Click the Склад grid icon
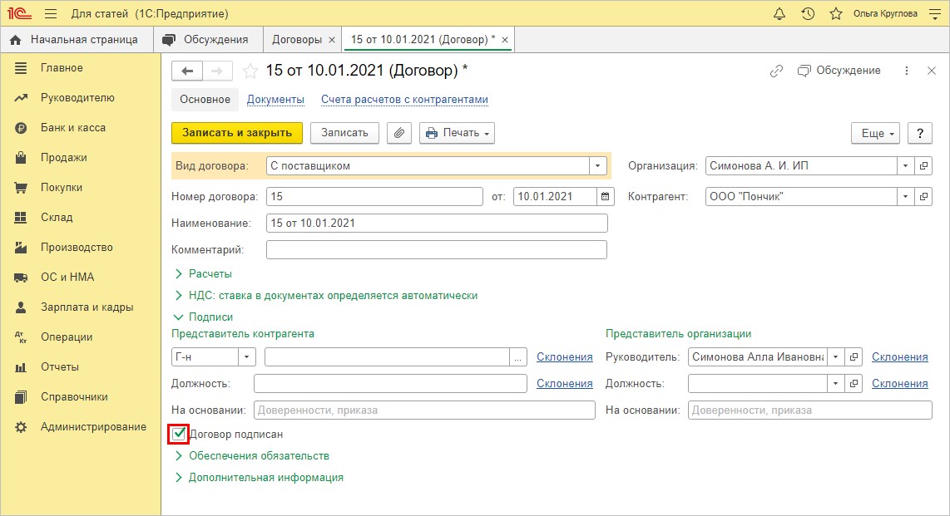Image resolution: width=950 pixels, height=516 pixels. (x=21, y=217)
